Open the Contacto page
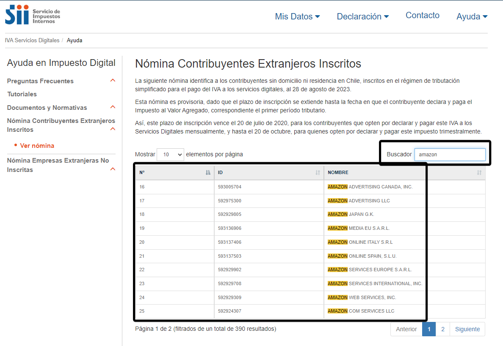 pyautogui.click(x=423, y=15)
